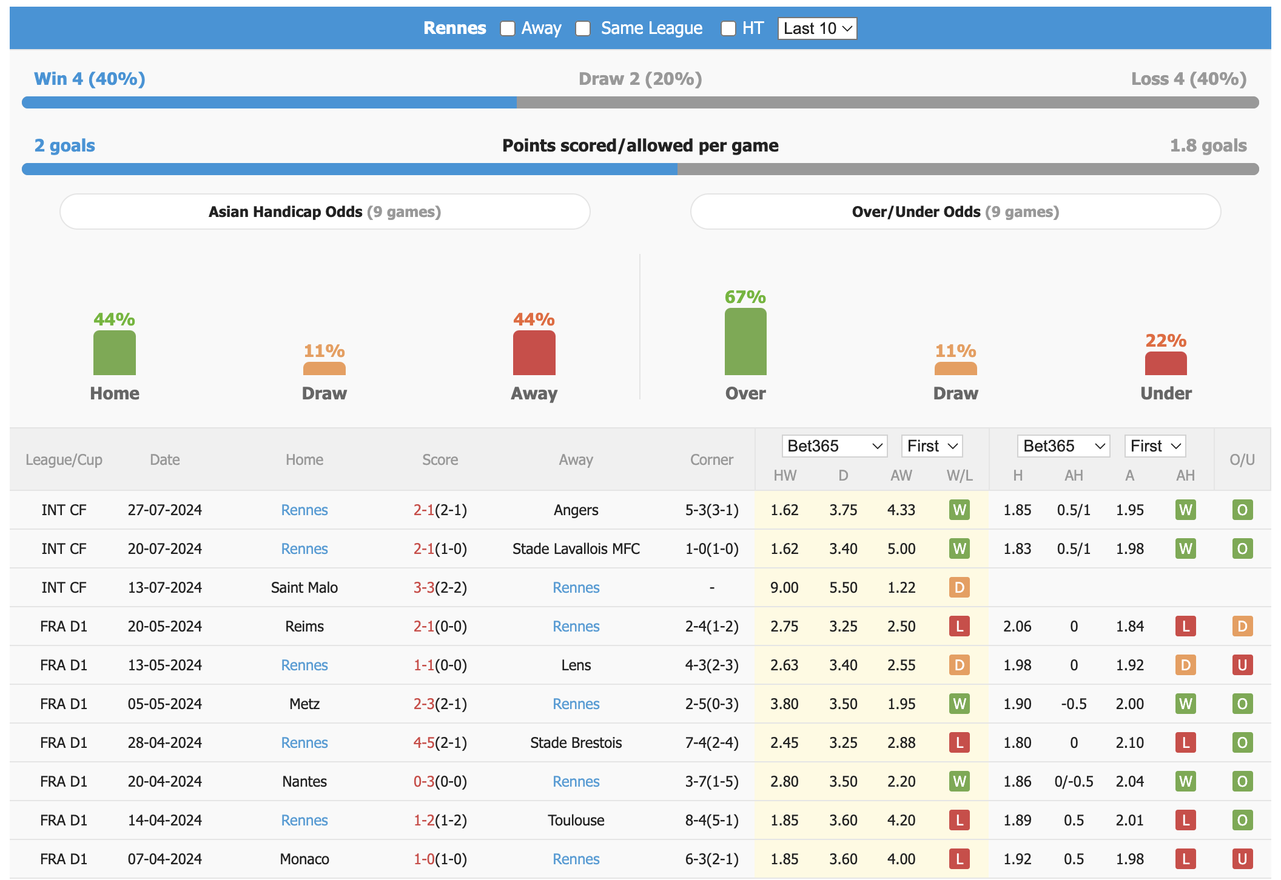Click the green O badge in Stade Brestois row
The image size is (1281, 880).
tap(1242, 742)
